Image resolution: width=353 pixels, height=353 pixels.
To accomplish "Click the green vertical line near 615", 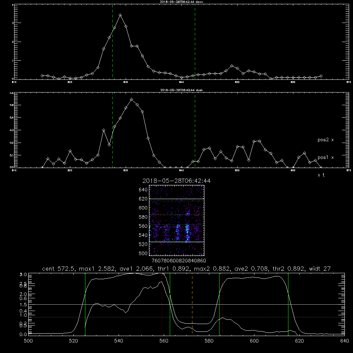I will click(288, 304).
